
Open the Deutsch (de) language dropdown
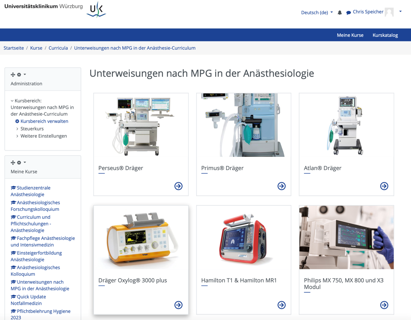tap(317, 12)
